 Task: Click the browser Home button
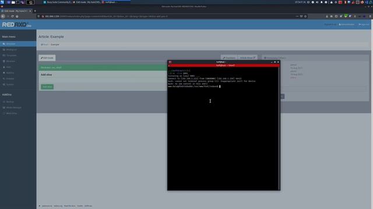[x=17, y=16]
